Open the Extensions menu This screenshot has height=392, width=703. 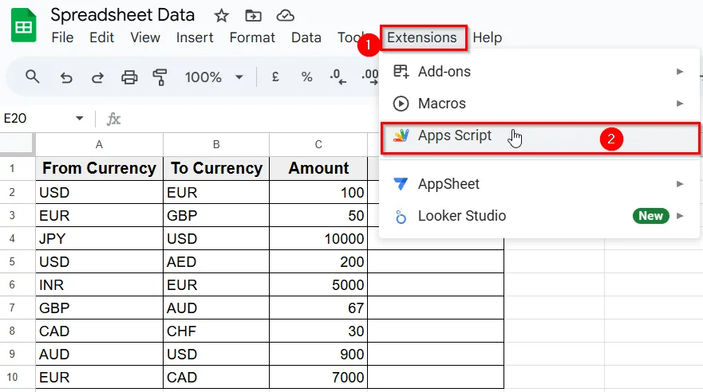422,37
